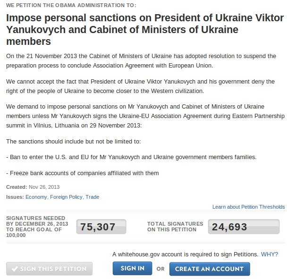Viewport: 287px width, 279px height.
Task: Follow the Trade issue link
Action: coord(93,197)
